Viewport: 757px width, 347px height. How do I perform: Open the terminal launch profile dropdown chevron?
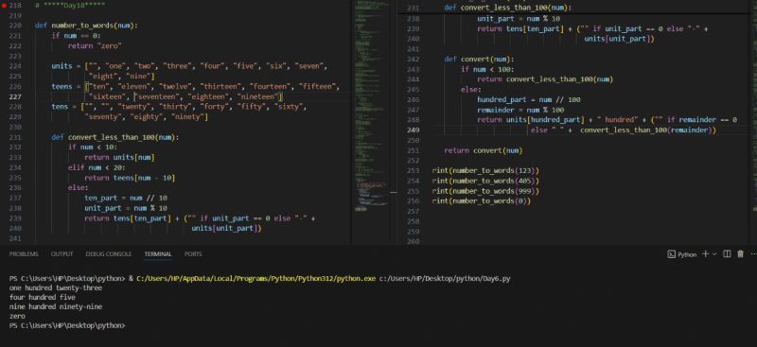coord(714,253)
